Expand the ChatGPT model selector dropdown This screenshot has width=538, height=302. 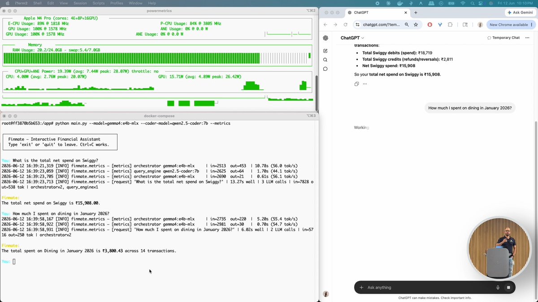[x=352, y=38]
